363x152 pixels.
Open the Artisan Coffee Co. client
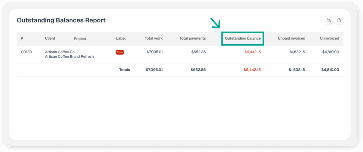(x=60, y=52)
